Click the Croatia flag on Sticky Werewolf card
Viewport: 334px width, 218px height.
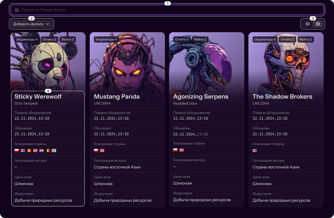pos(41,151)
